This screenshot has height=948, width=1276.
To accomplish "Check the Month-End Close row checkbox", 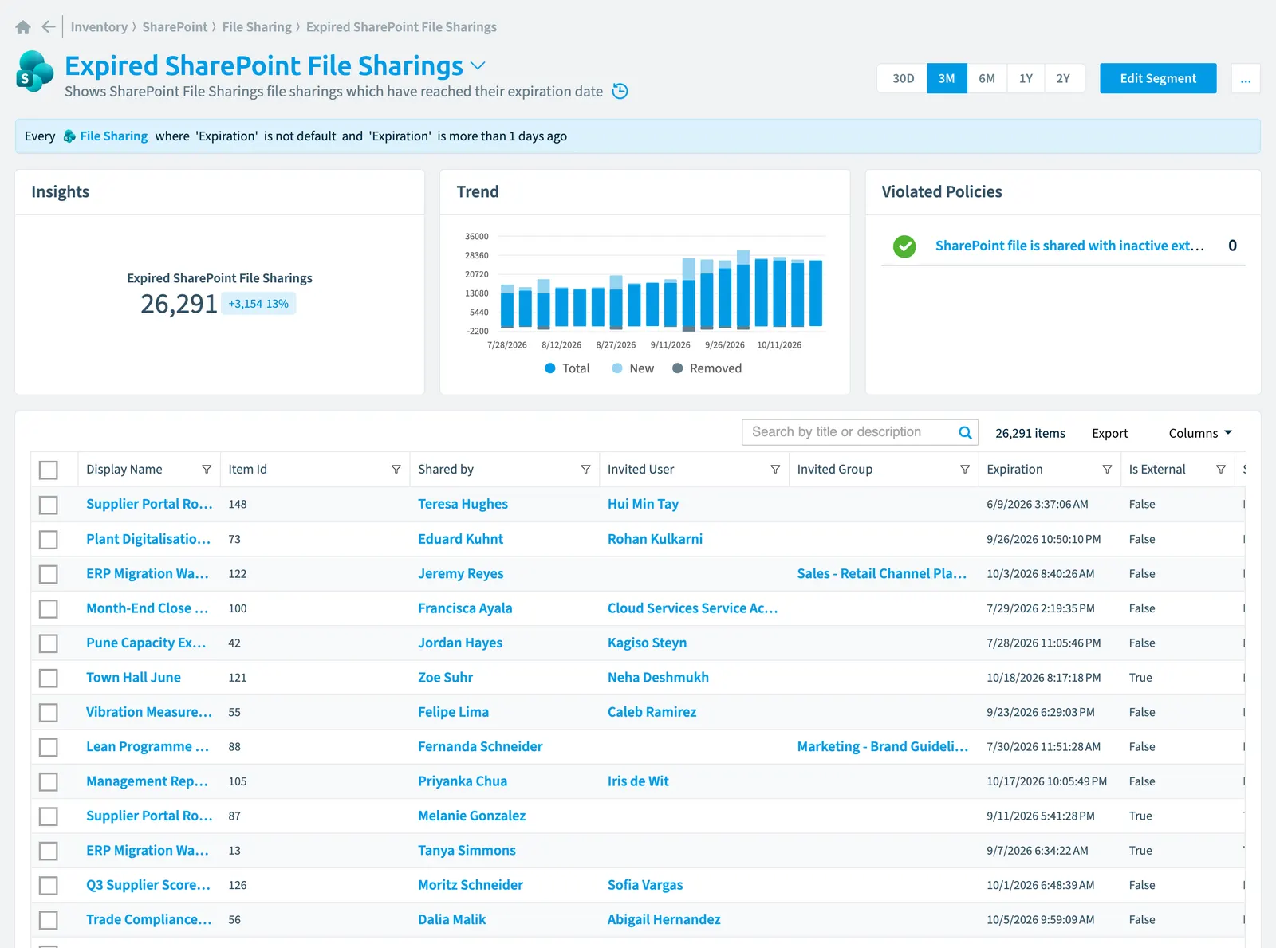I will (49, 609).
